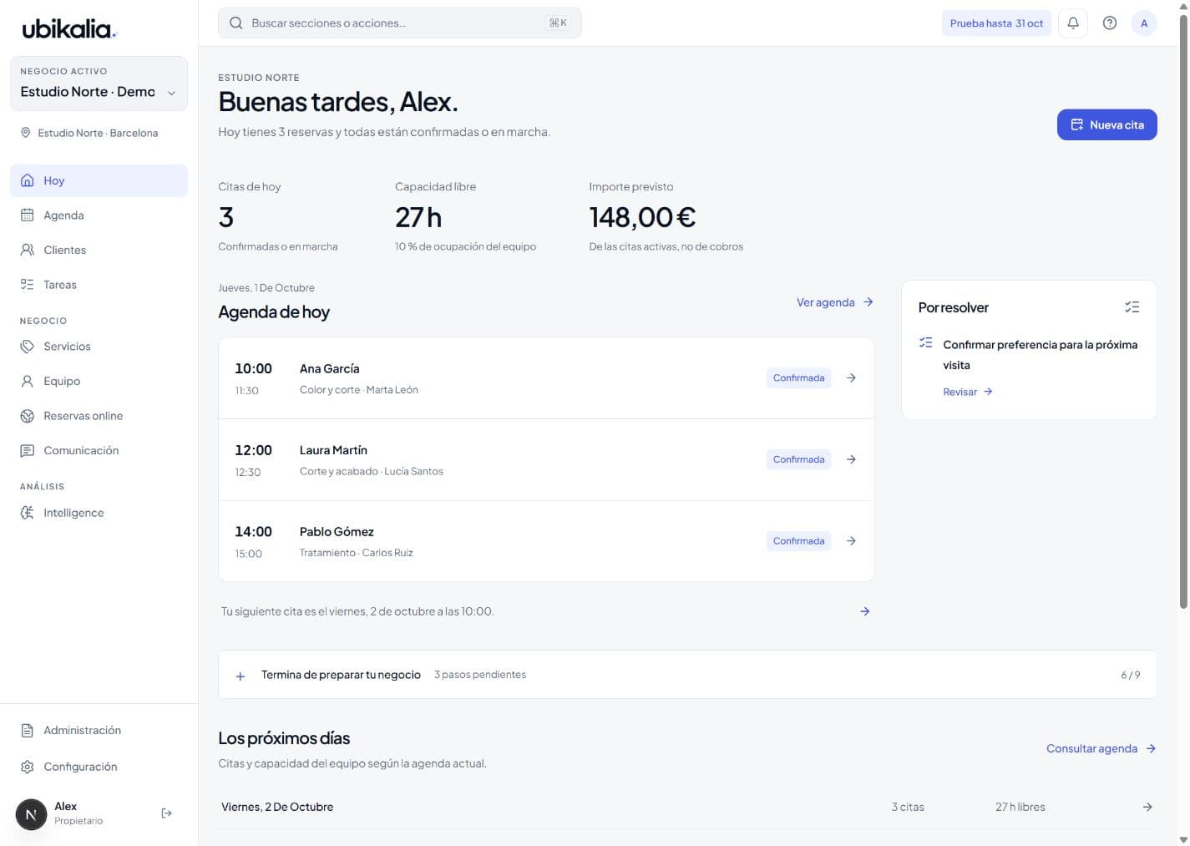Click the logout icon beside Alex

click(x=166, y=813)
